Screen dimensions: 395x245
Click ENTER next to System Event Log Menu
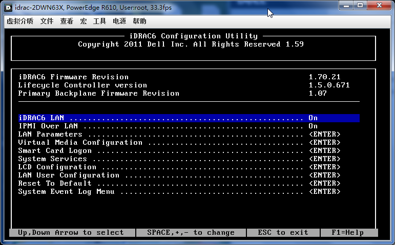[x=325, y=191]
